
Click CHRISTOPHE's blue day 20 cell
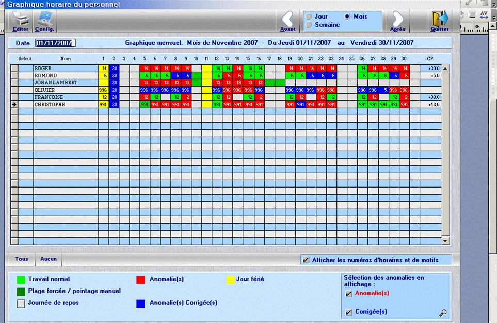(x=301, y=105)
